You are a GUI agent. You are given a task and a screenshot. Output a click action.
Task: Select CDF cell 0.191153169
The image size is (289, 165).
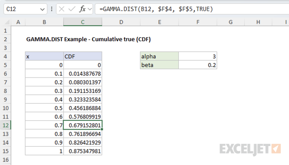[83, 91]
